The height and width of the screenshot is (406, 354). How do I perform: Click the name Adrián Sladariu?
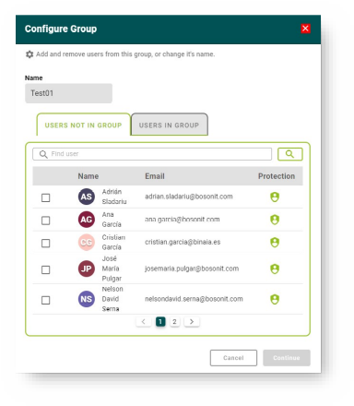coord(114,197)
